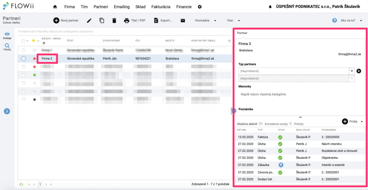Click the firma@firma2.sk email cell
368x190 pixels.
(x=203, y=59)
